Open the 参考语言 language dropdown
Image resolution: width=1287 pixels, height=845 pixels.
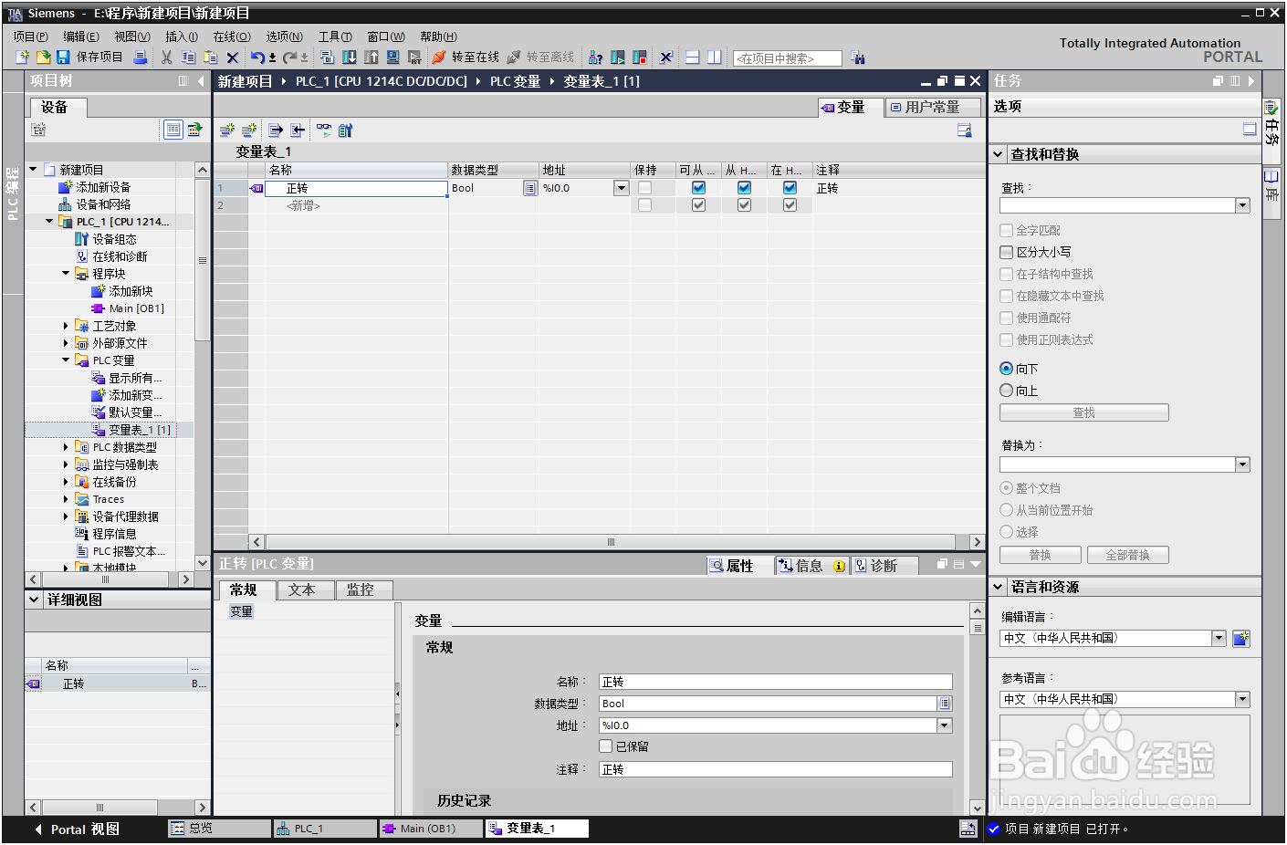click(x=1242, y=699)
